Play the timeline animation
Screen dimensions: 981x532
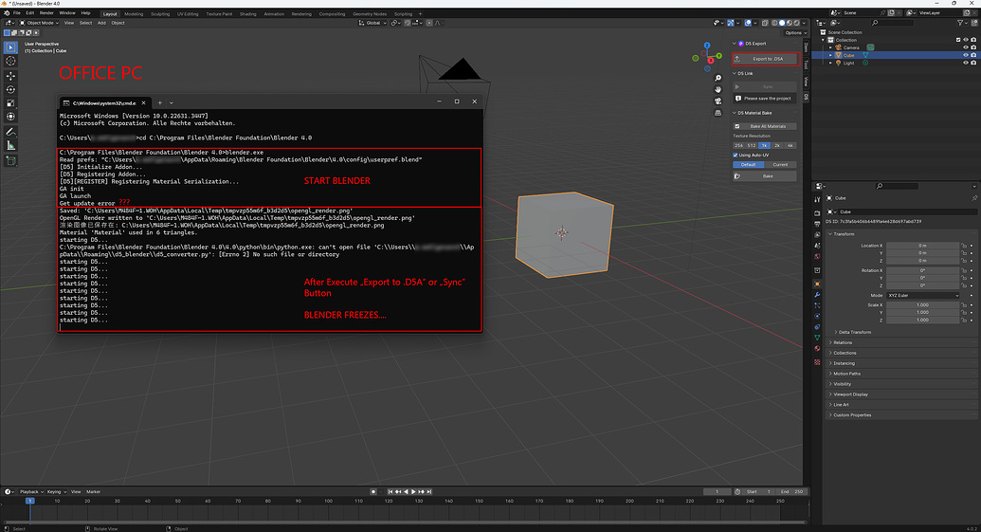[413, 492]
